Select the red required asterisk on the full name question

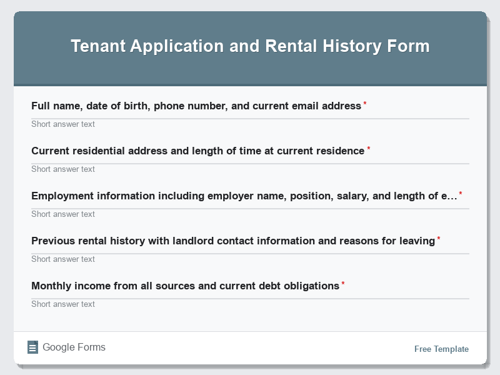(364, 102)
